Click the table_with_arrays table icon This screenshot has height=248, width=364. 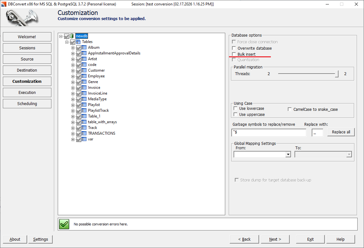click(x=84, y=122)
